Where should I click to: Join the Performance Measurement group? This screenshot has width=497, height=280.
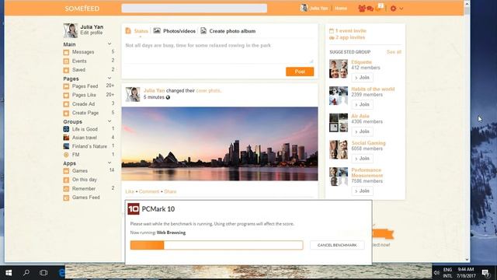click(x=362, y=191)
